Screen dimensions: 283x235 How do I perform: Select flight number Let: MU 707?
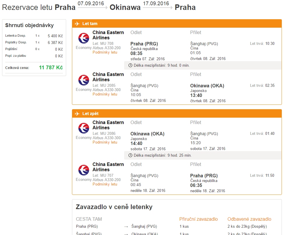103,176
